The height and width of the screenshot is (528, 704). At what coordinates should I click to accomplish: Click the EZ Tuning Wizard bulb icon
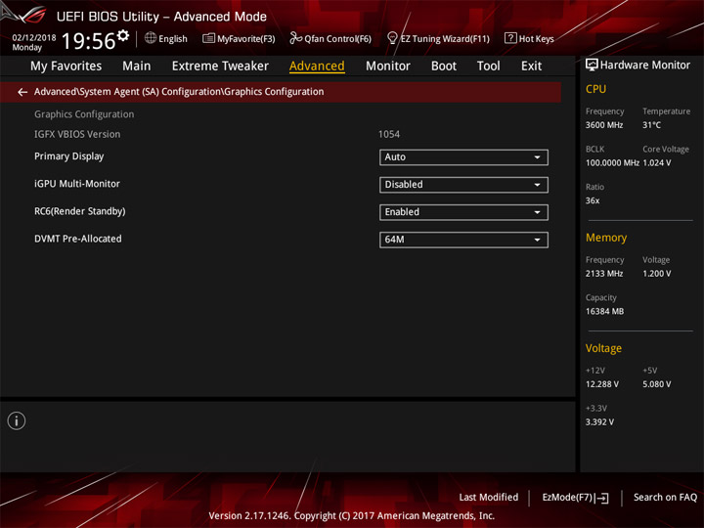pos(392,38)
